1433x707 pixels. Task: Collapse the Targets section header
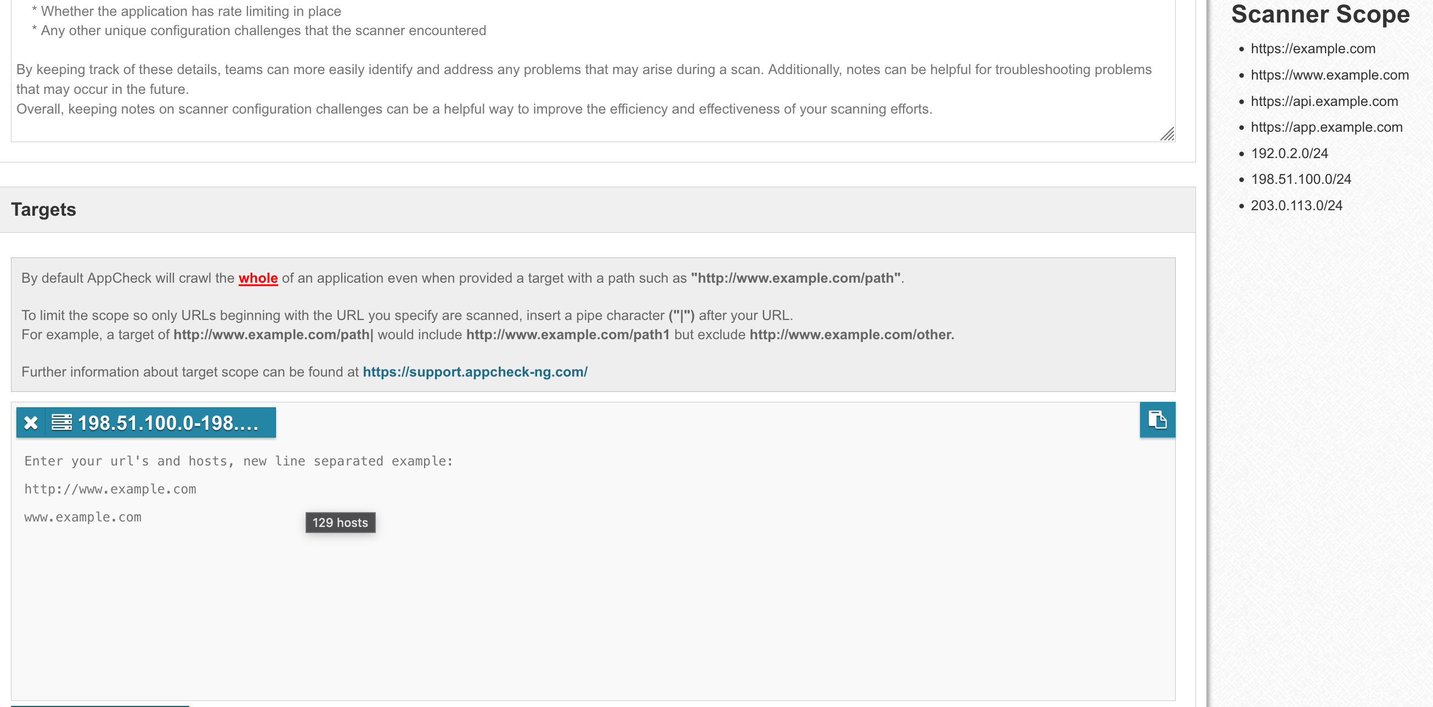pos(43,209)
